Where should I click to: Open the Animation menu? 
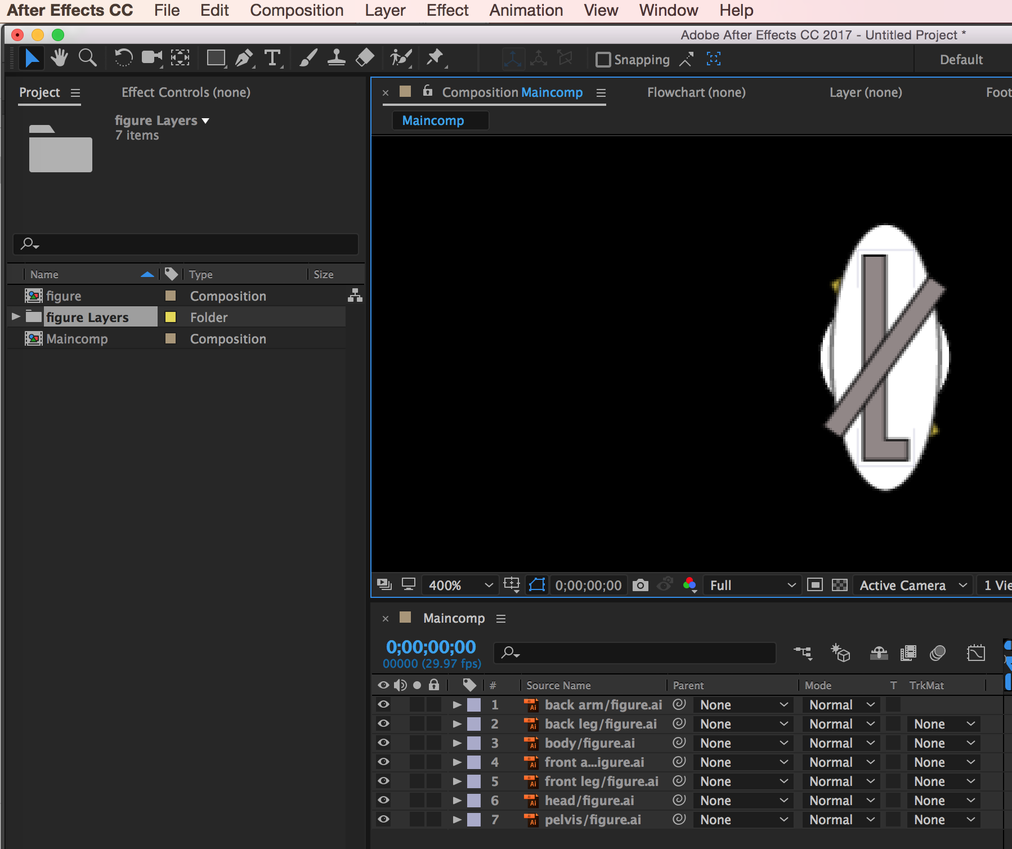(526, 11)
